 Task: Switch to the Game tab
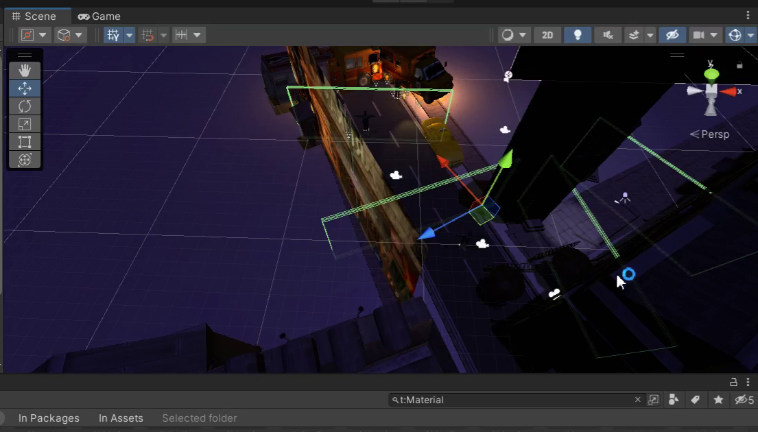tap(99, 16)
